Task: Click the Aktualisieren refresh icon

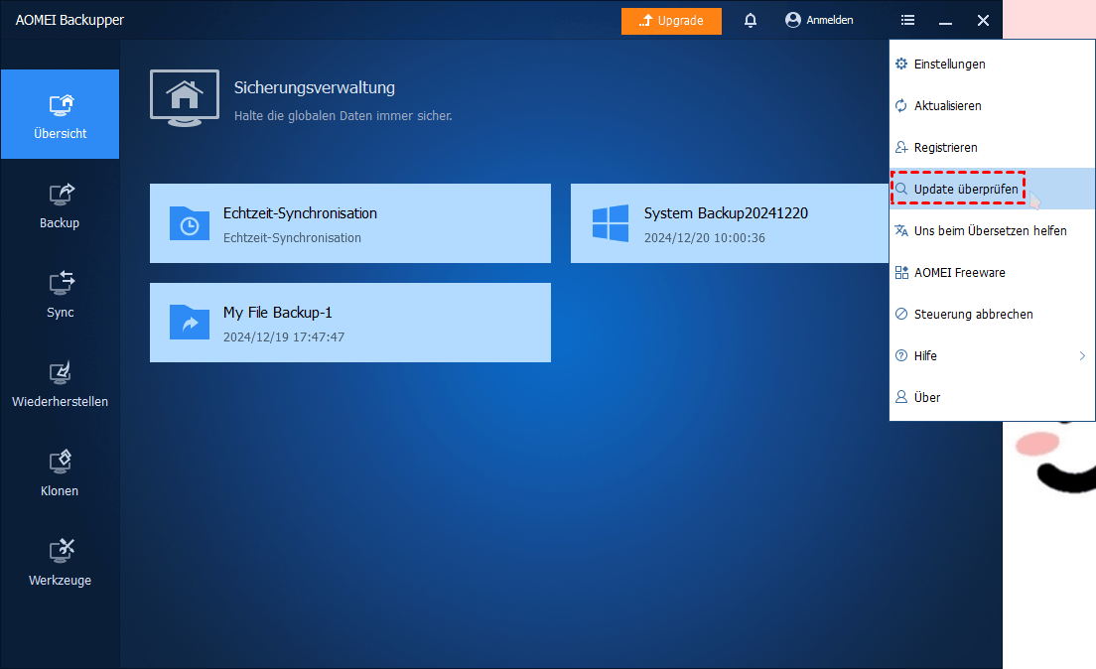Action: [901, 105]
